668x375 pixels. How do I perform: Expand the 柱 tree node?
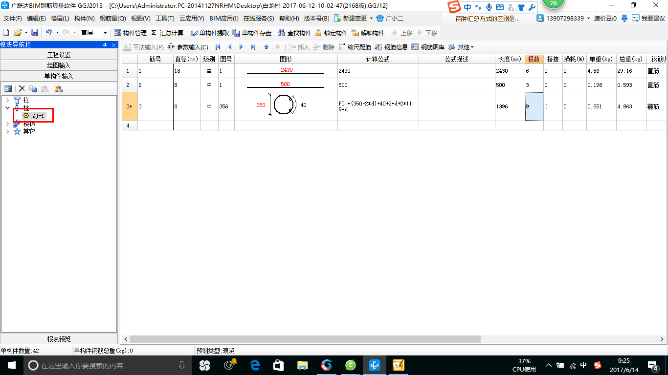click(7, 100)
